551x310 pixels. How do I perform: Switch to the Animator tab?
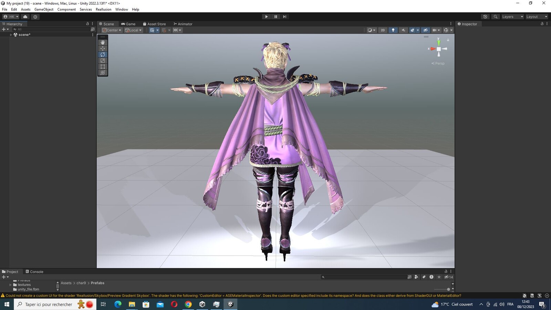[183, 24]
